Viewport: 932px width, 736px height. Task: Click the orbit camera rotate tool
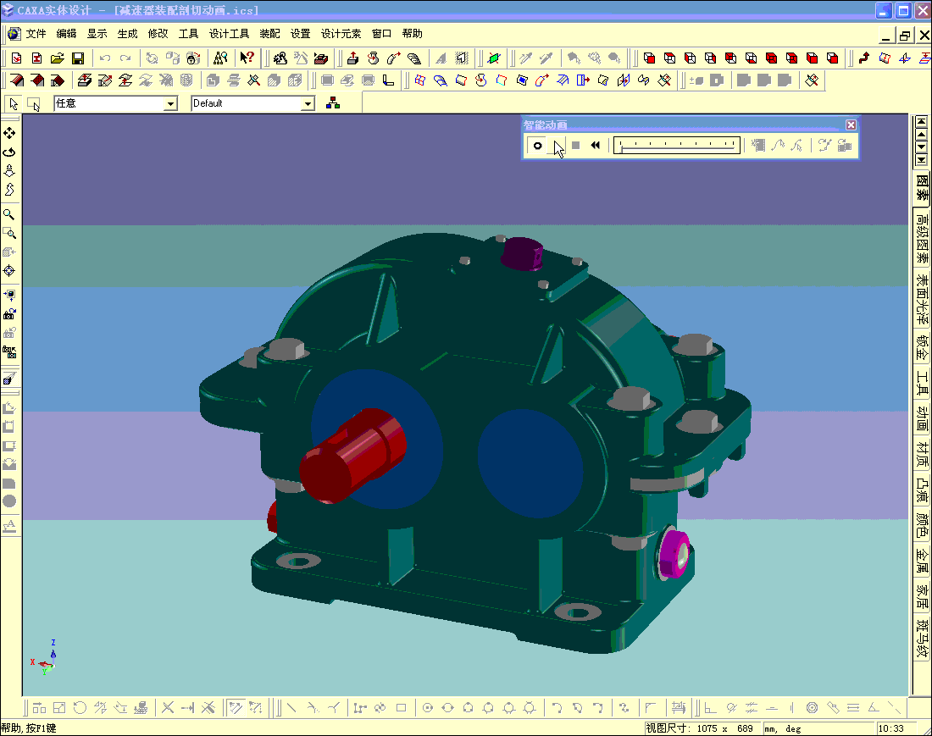pyautogui.click(x=9, y=152)
